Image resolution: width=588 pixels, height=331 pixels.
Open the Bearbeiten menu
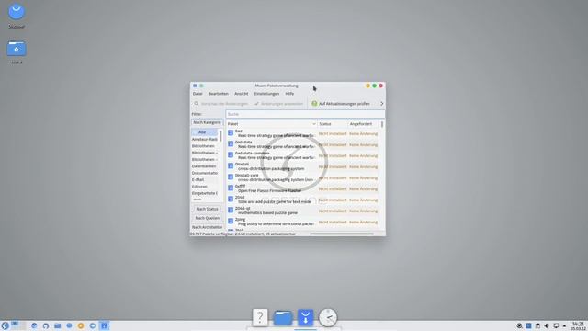219,94
